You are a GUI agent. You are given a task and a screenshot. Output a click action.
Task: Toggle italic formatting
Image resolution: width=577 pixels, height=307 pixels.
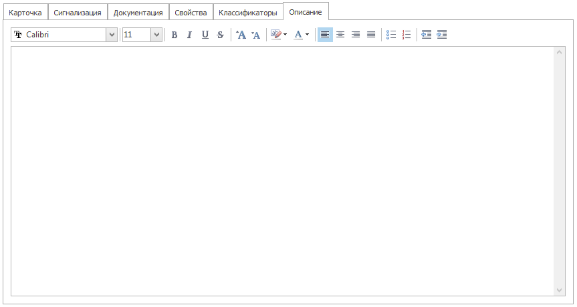(x=189, y=35)
